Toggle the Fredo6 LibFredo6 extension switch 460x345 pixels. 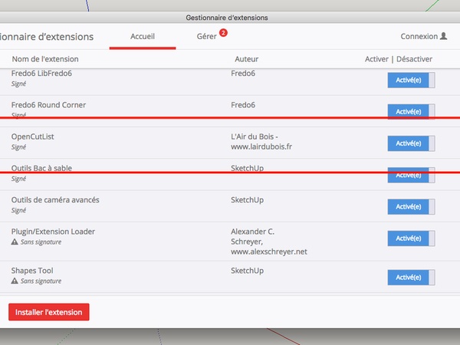pyautogui.click(x=411, y=80)
